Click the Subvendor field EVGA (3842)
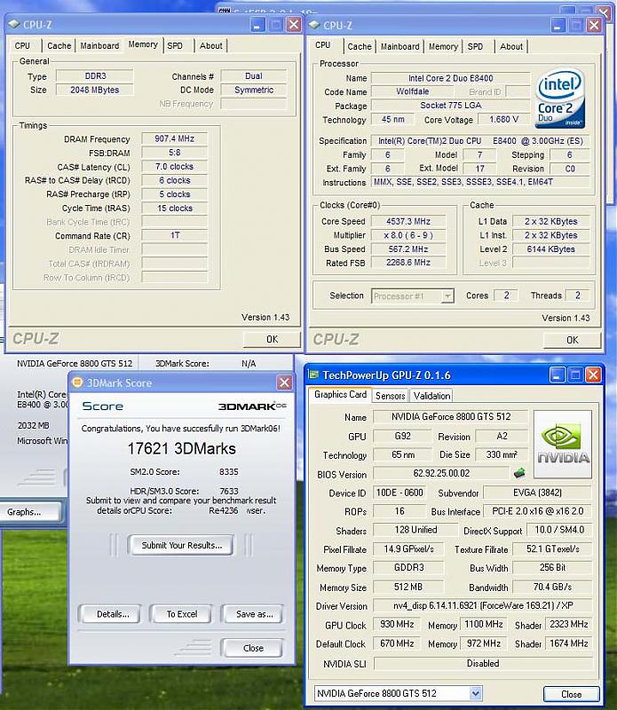The width and height of the screenshot is (617, 710). coord(537,493)
